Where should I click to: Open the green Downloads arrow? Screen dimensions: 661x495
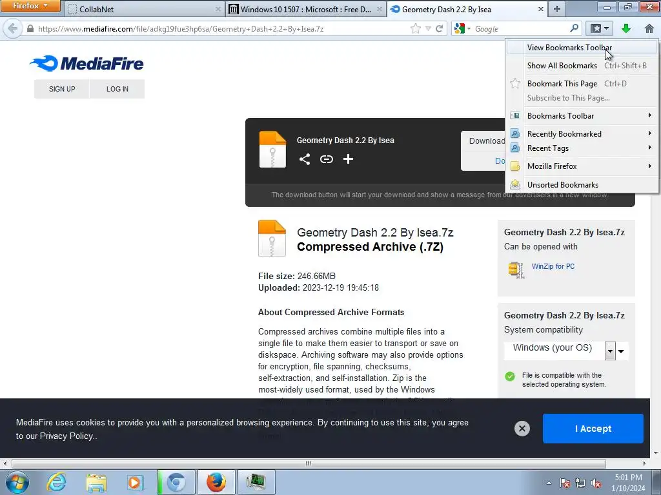(626, 28)
